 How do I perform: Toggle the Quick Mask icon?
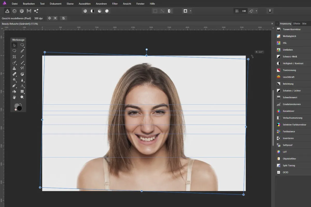[x=185, y=11]
